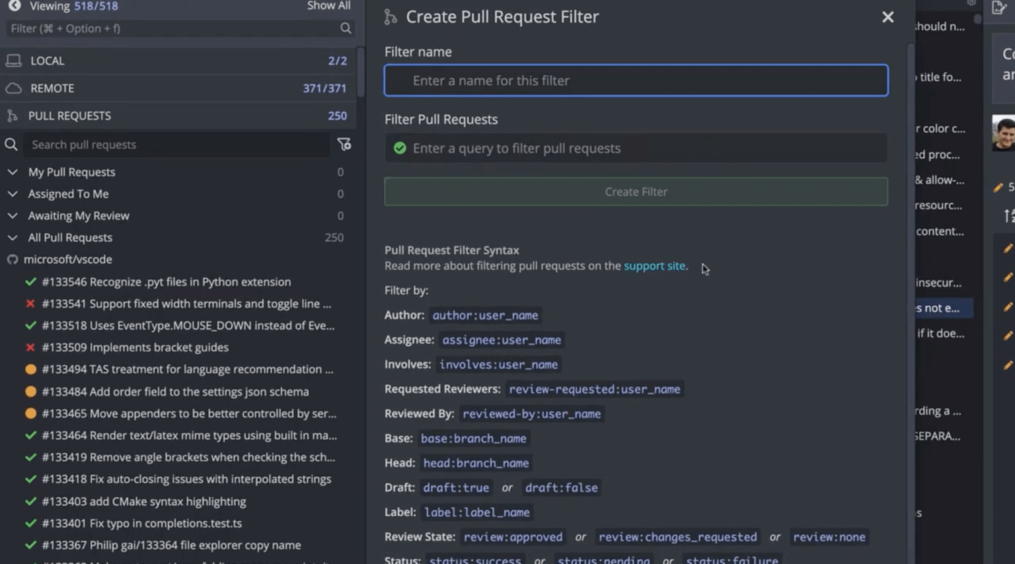Click the pull request icon in the dialog header

pos(390,17)
